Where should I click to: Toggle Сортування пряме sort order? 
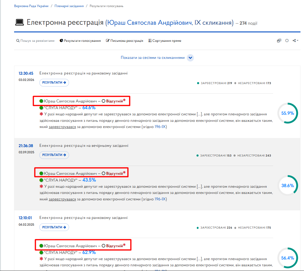point(165,41)
